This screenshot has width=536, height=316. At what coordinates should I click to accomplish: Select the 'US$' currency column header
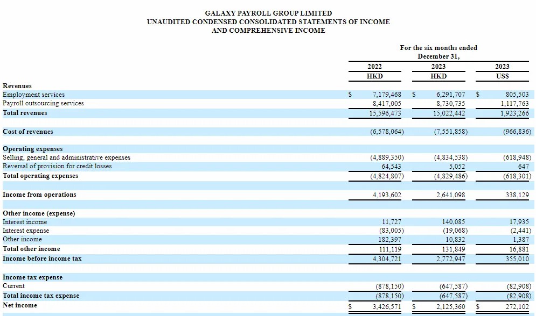[502, 76]
